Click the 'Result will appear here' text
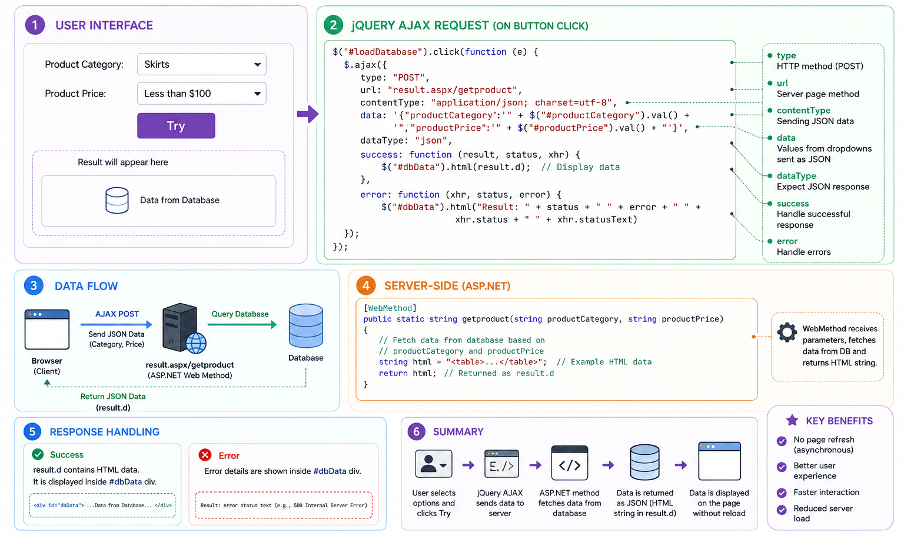This screenshot has height=542, width=904. click(123, 162)
